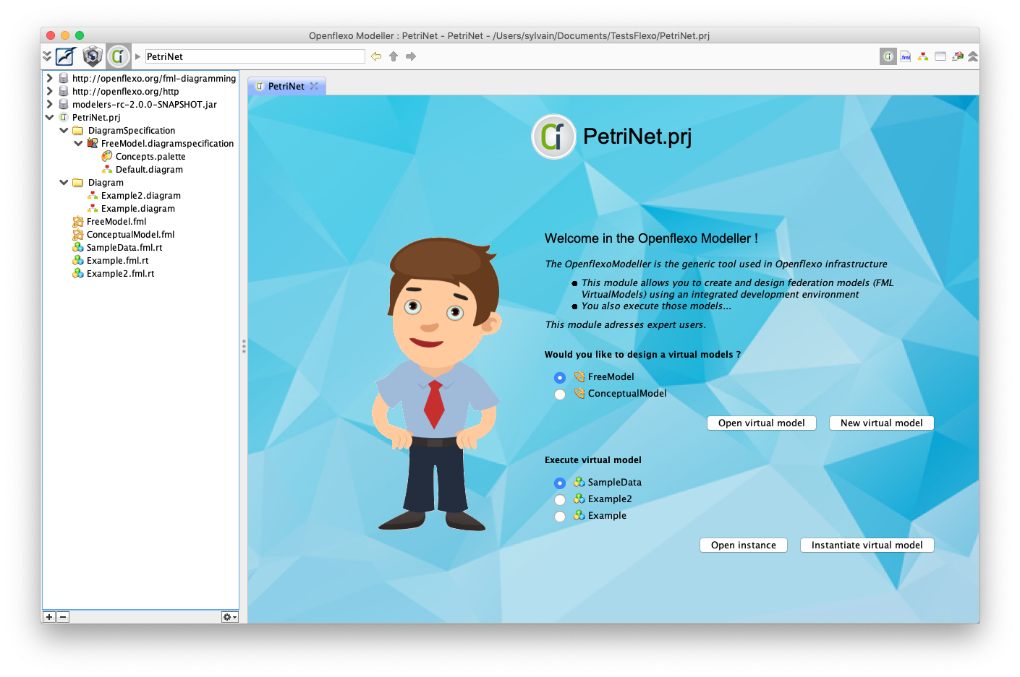Click the PetriNet location text field
The width and height of the screenshot is (1020, 677).
click(255, 56)
